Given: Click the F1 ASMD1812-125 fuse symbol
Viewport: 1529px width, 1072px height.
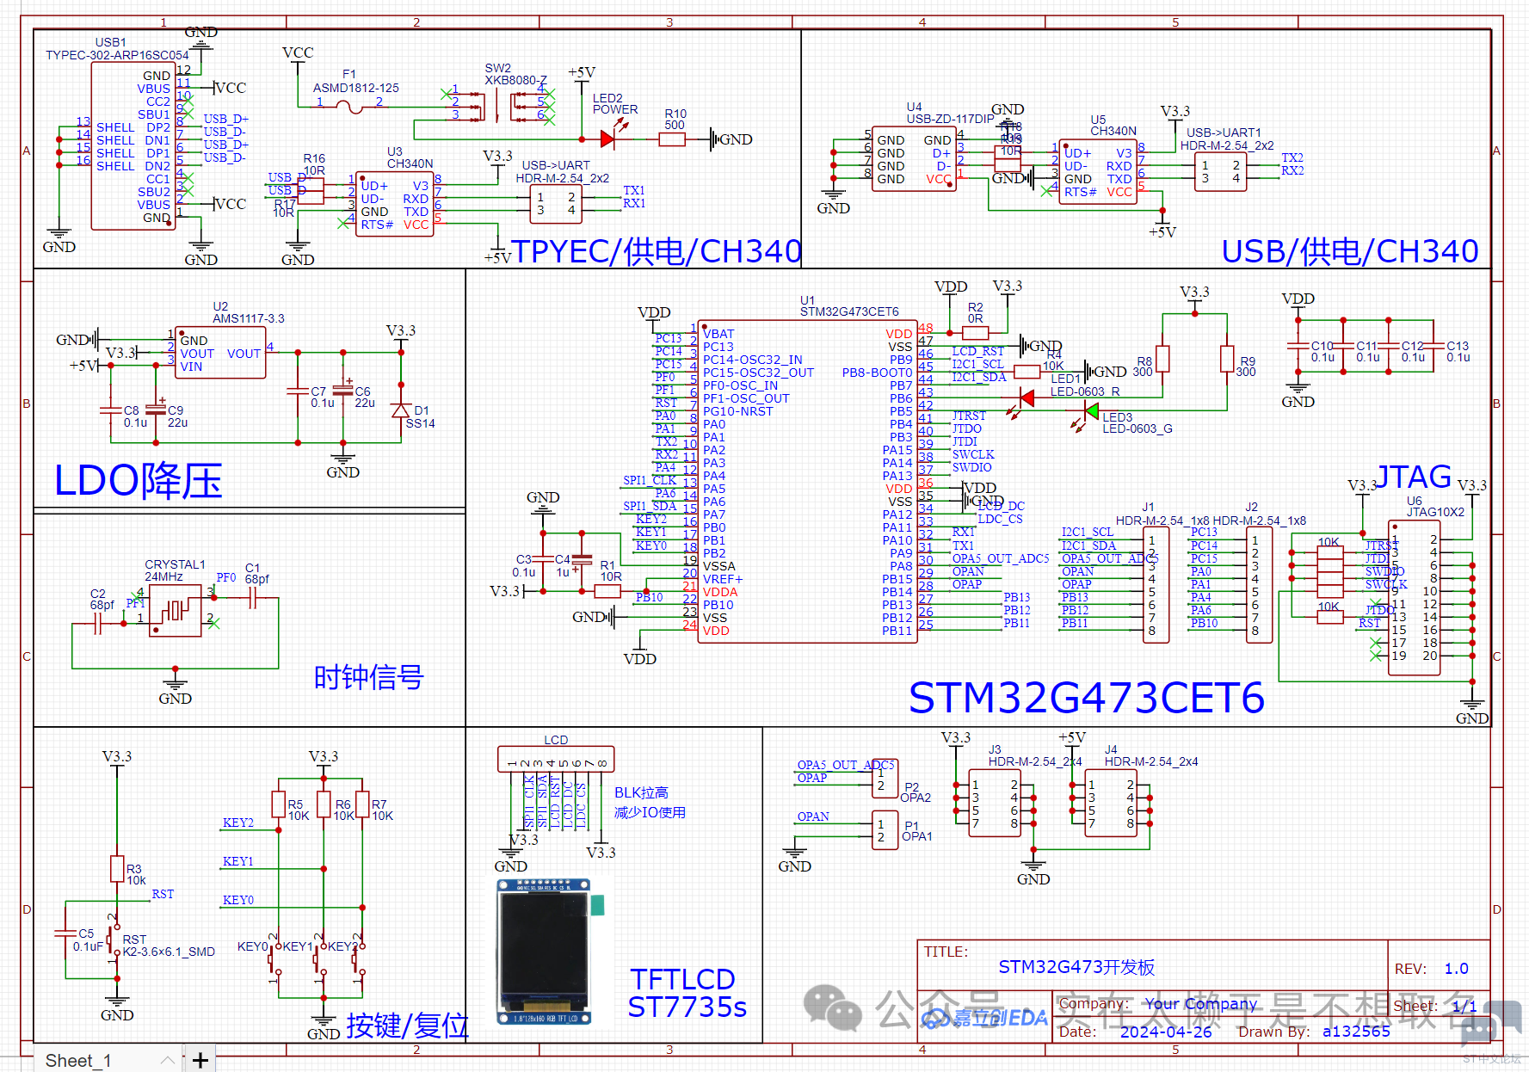Looking at the screenshot, I should [x=349, y=107].
